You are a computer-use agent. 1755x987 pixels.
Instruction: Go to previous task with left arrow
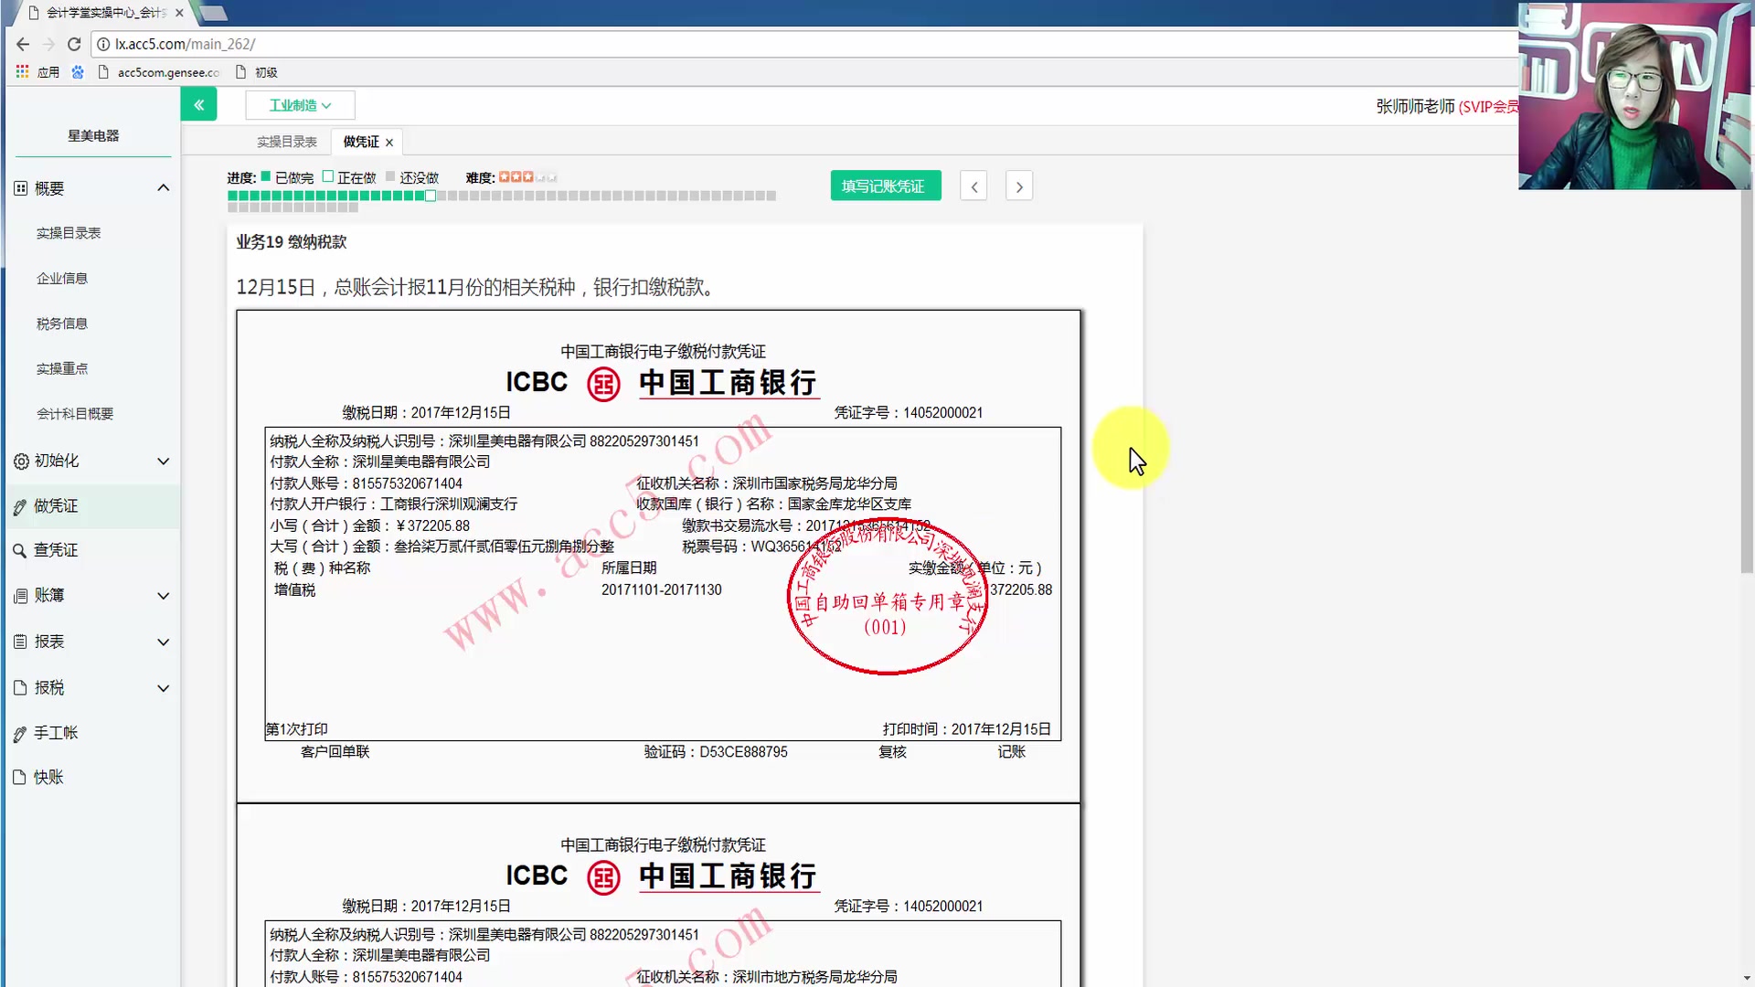pyautogui.click(x=973, y=186)
